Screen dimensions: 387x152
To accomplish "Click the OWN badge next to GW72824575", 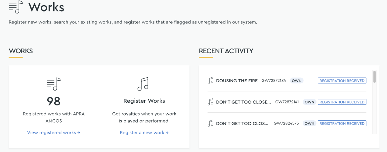I will click(x=309, y=124).
